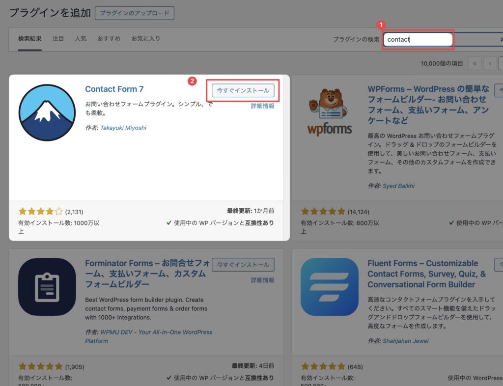Click the プラグインの検索 label
This screenshot has width=503, height=386.
356,39
